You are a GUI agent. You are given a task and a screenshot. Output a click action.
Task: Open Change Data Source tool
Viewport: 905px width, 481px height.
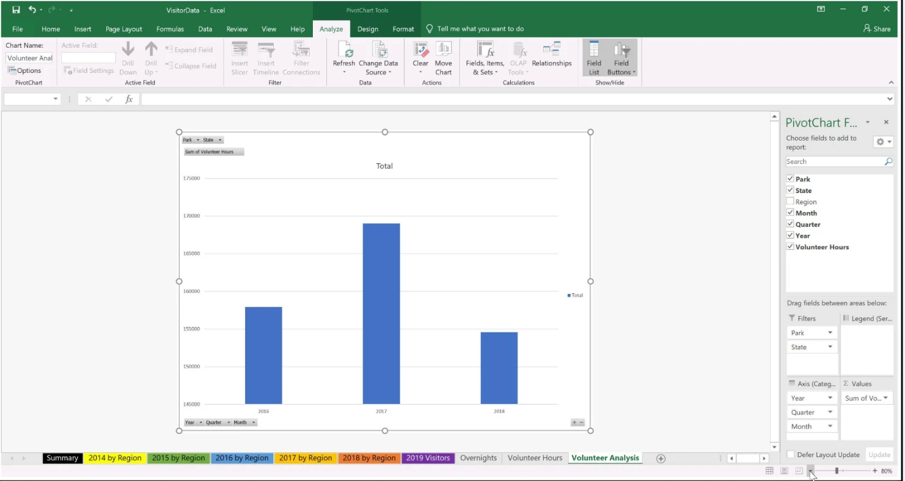point(378,52)
